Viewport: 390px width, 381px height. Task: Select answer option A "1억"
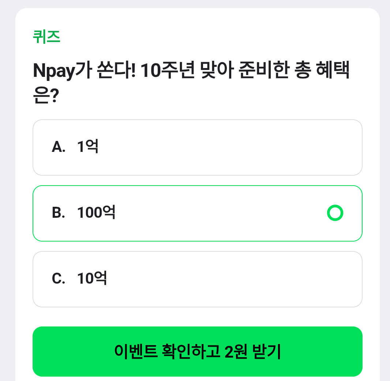[198, 147]
